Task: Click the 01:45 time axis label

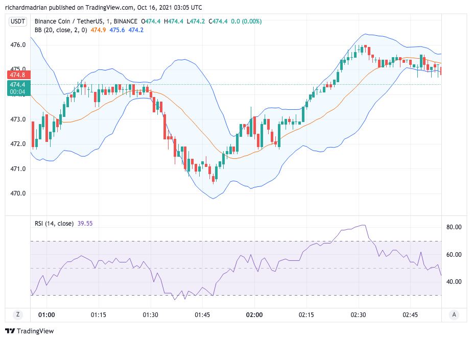Action: [x=202, y=315]
